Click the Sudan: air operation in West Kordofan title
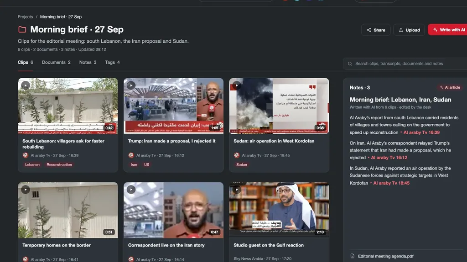The width and height of the screenshot is (467, 262). pyautogui.click(x=274, y=141)
